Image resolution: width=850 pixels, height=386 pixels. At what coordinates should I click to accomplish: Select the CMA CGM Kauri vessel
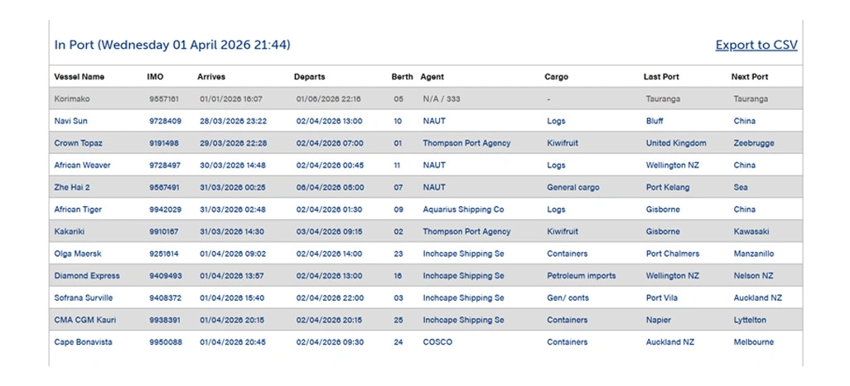tap(84, 320)
